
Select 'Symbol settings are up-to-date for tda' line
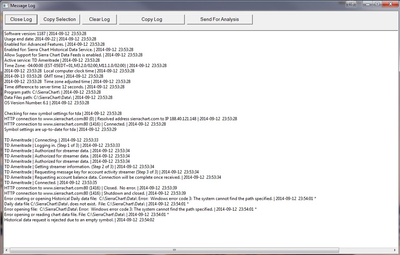tap(61, 130)
